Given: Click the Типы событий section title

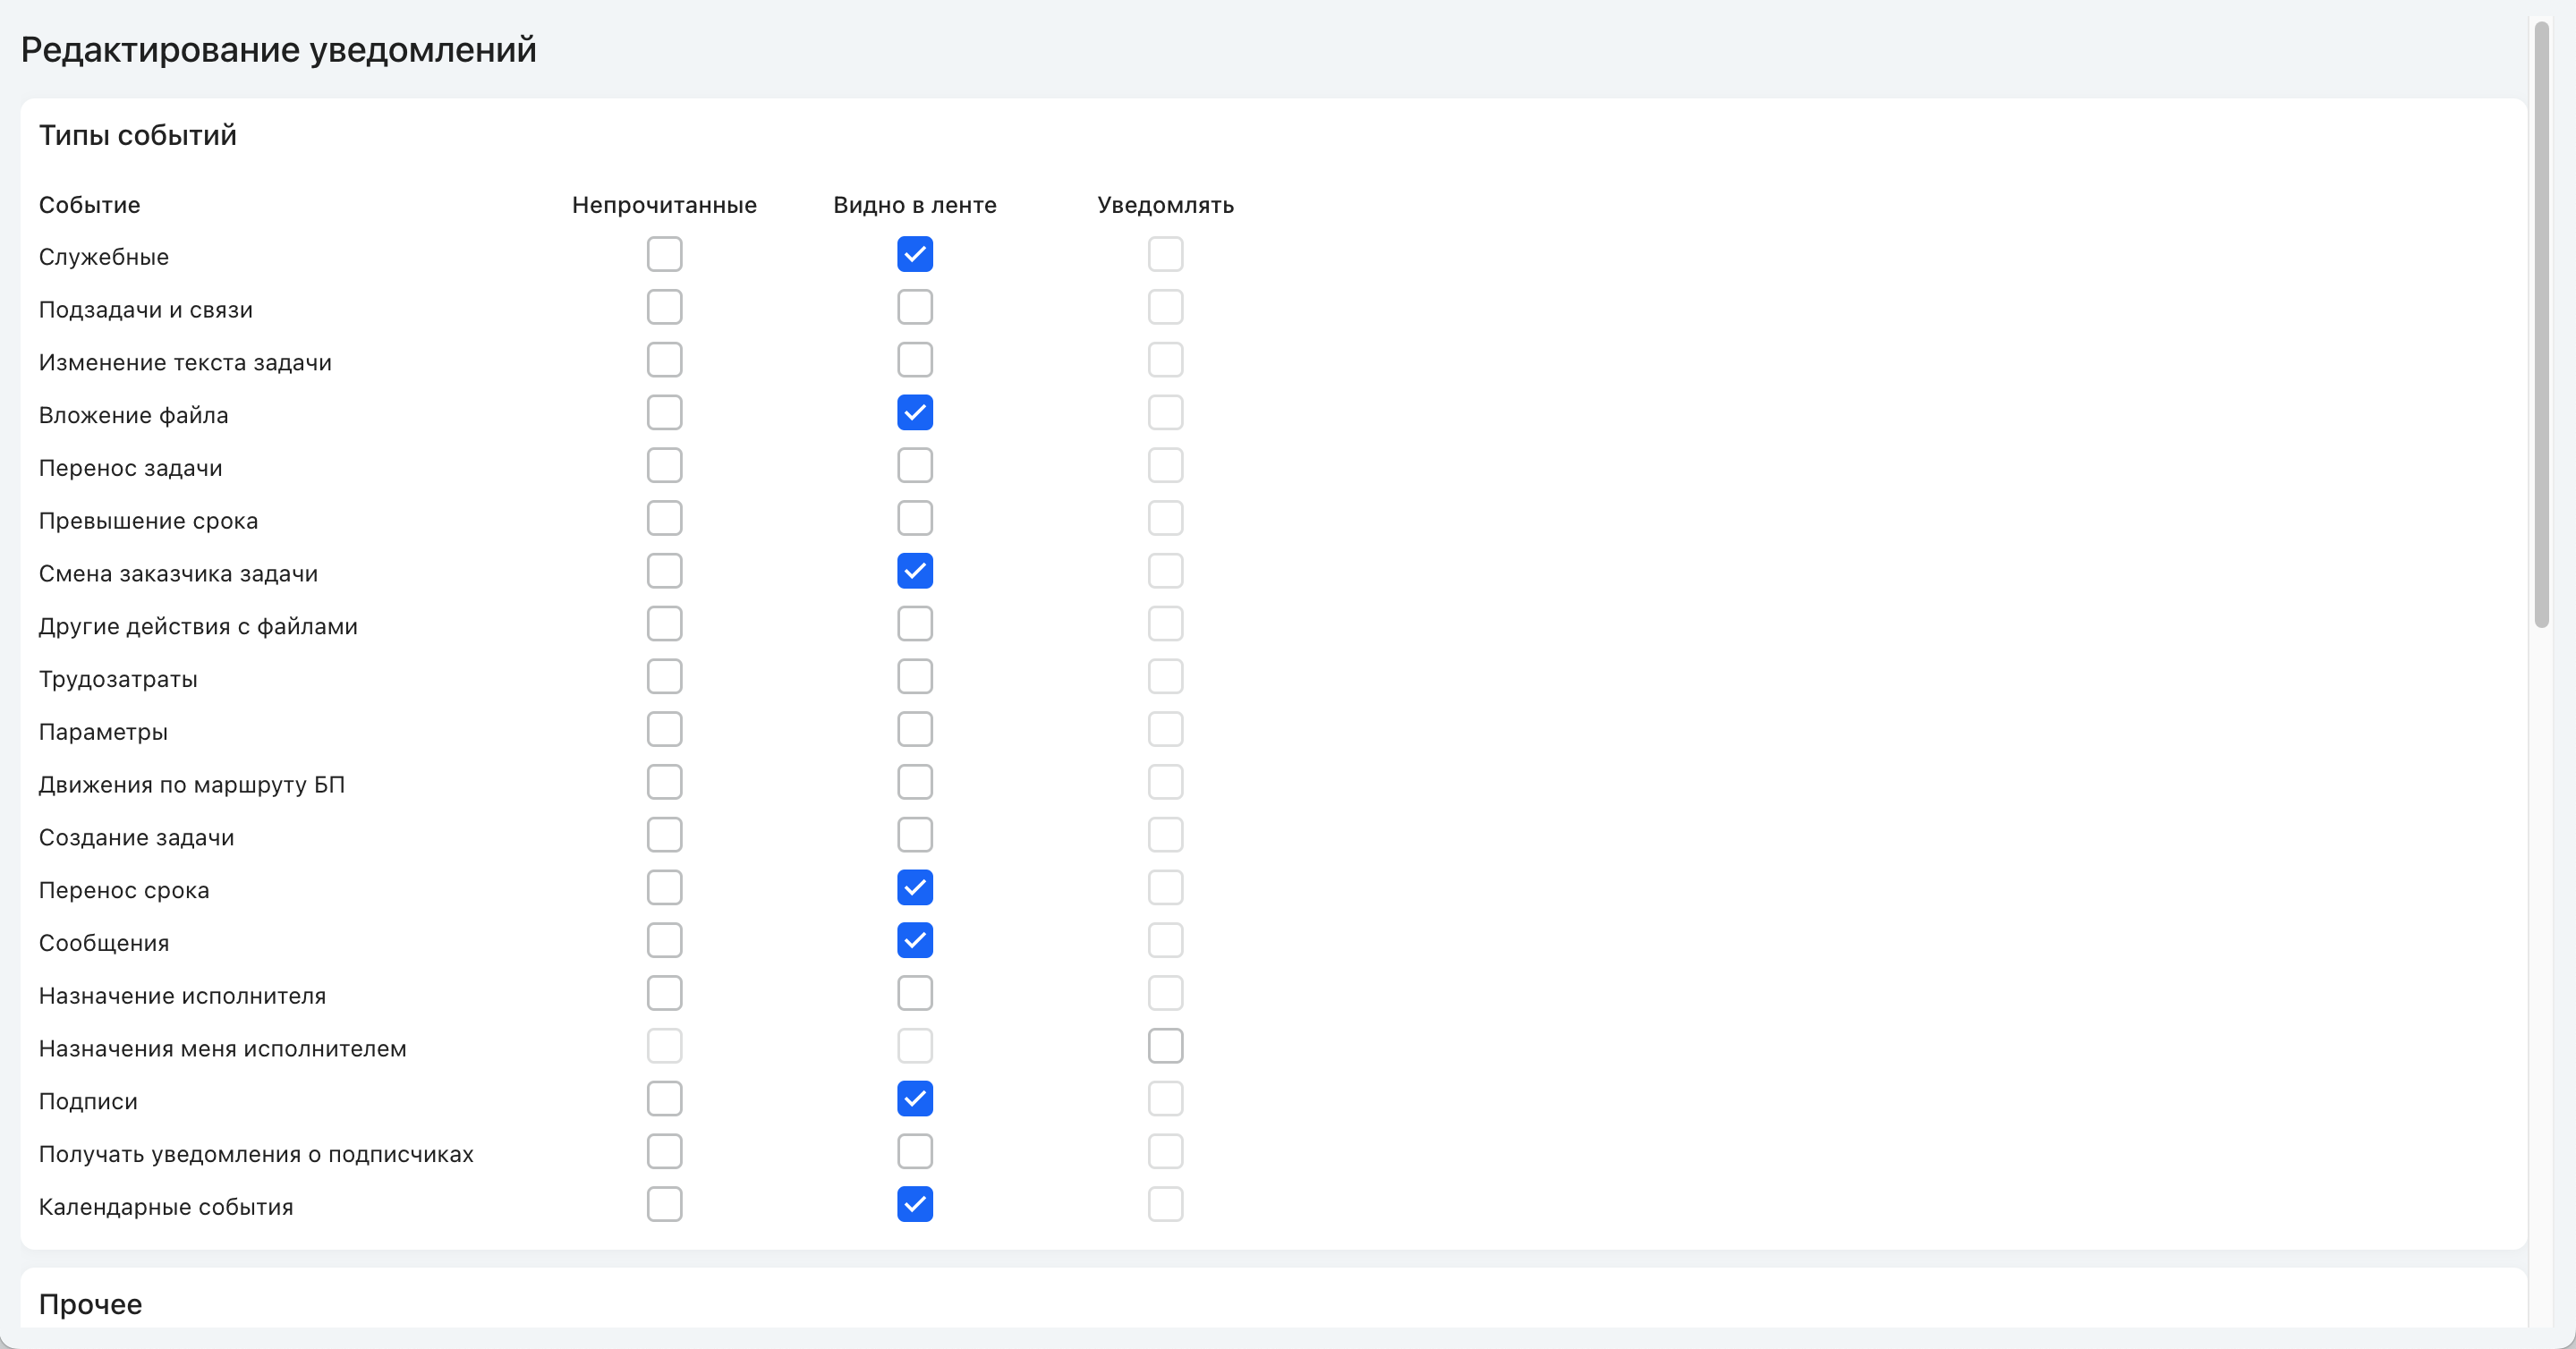Looking at the screenshot, I should tap(138, 135).
